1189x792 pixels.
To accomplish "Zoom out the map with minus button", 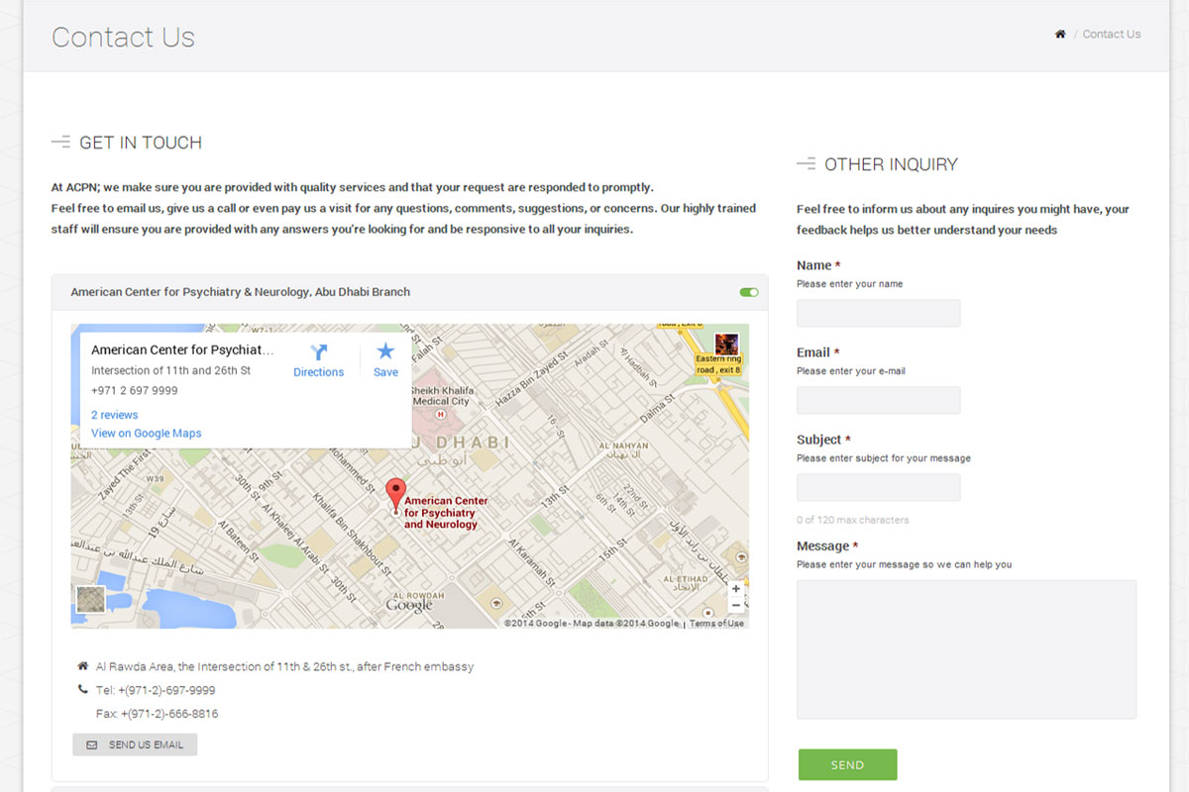I will coord(736,605).
